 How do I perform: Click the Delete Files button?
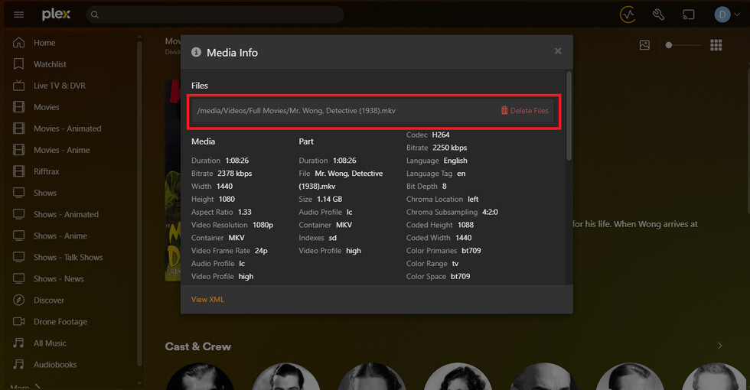[525, 110]
